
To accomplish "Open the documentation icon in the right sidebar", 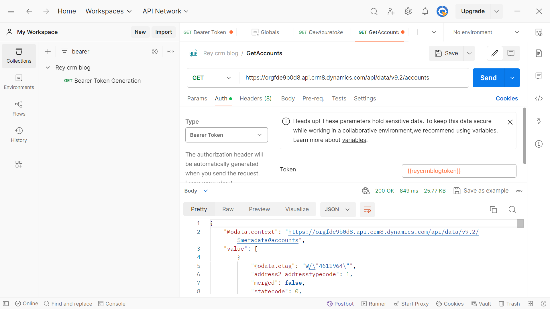I will pyautogui.click(x=539, y=53).
